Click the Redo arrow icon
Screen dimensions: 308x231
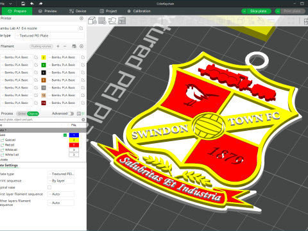[40, 3]
